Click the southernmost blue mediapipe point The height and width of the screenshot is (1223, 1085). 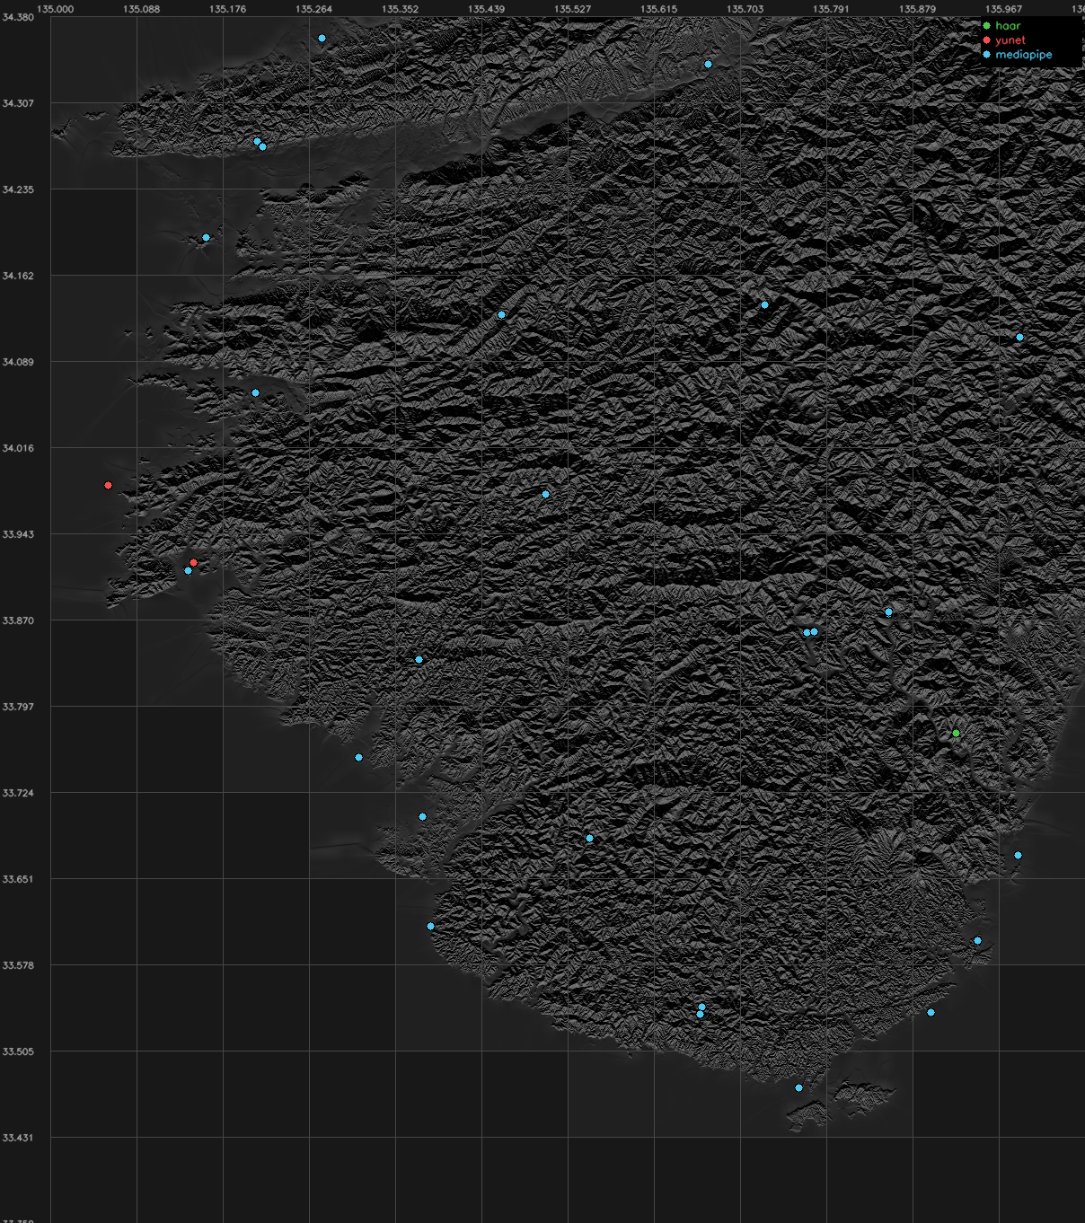[x=798, y=1088]
